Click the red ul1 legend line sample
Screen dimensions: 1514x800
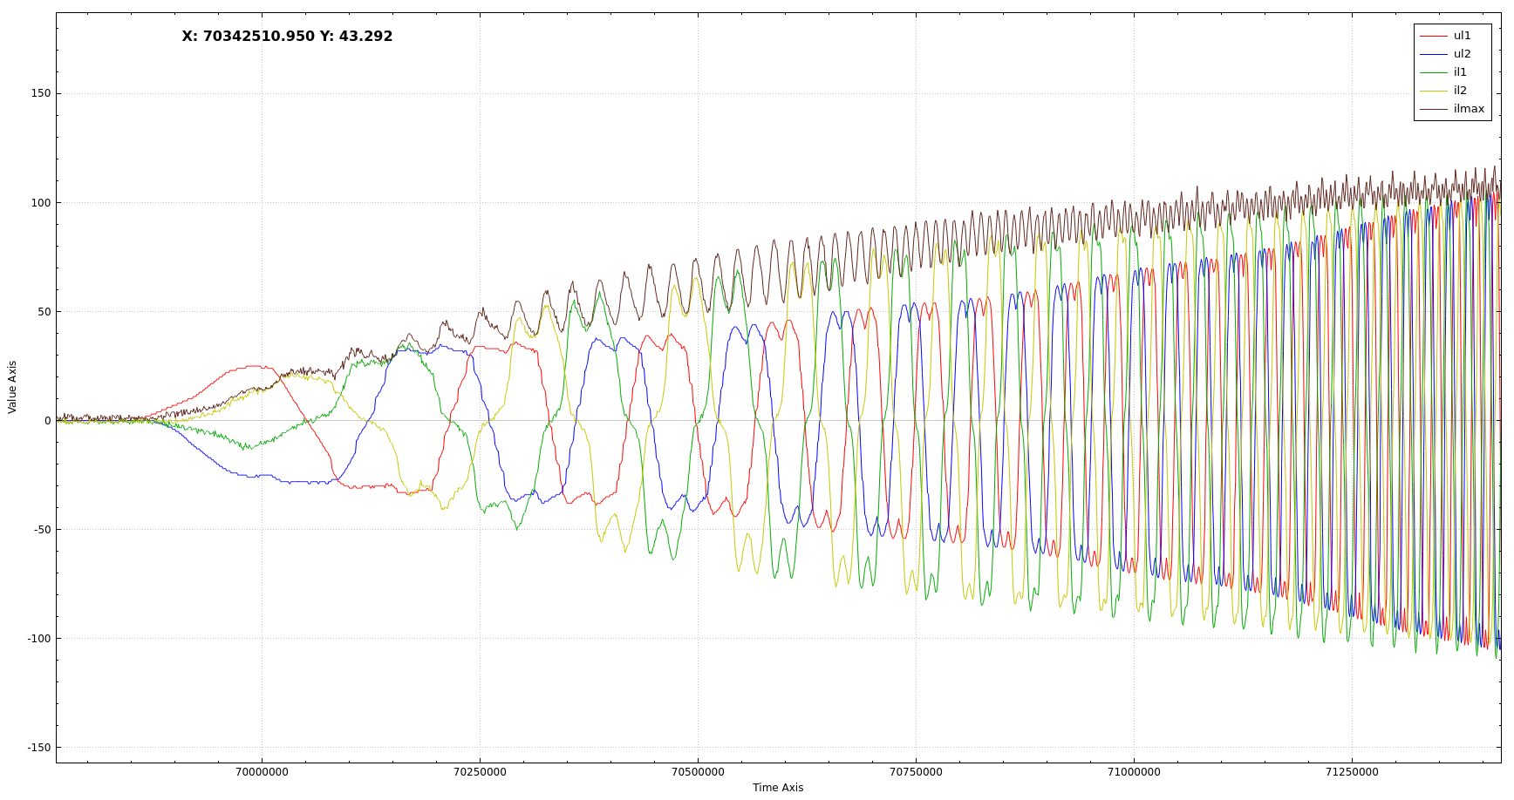(1433, 36)
